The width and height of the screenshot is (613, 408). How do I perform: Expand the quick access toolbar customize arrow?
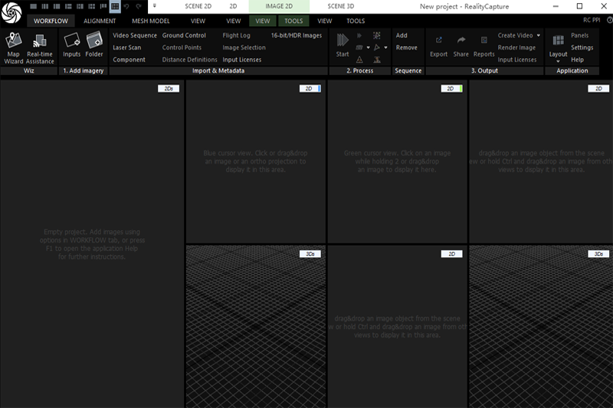(x=155, y=6)
